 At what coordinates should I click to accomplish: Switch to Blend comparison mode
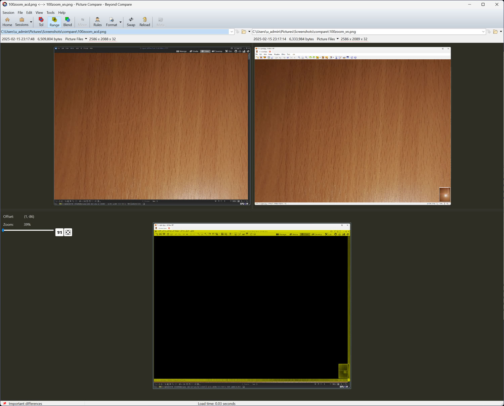[x=68, y=22]
